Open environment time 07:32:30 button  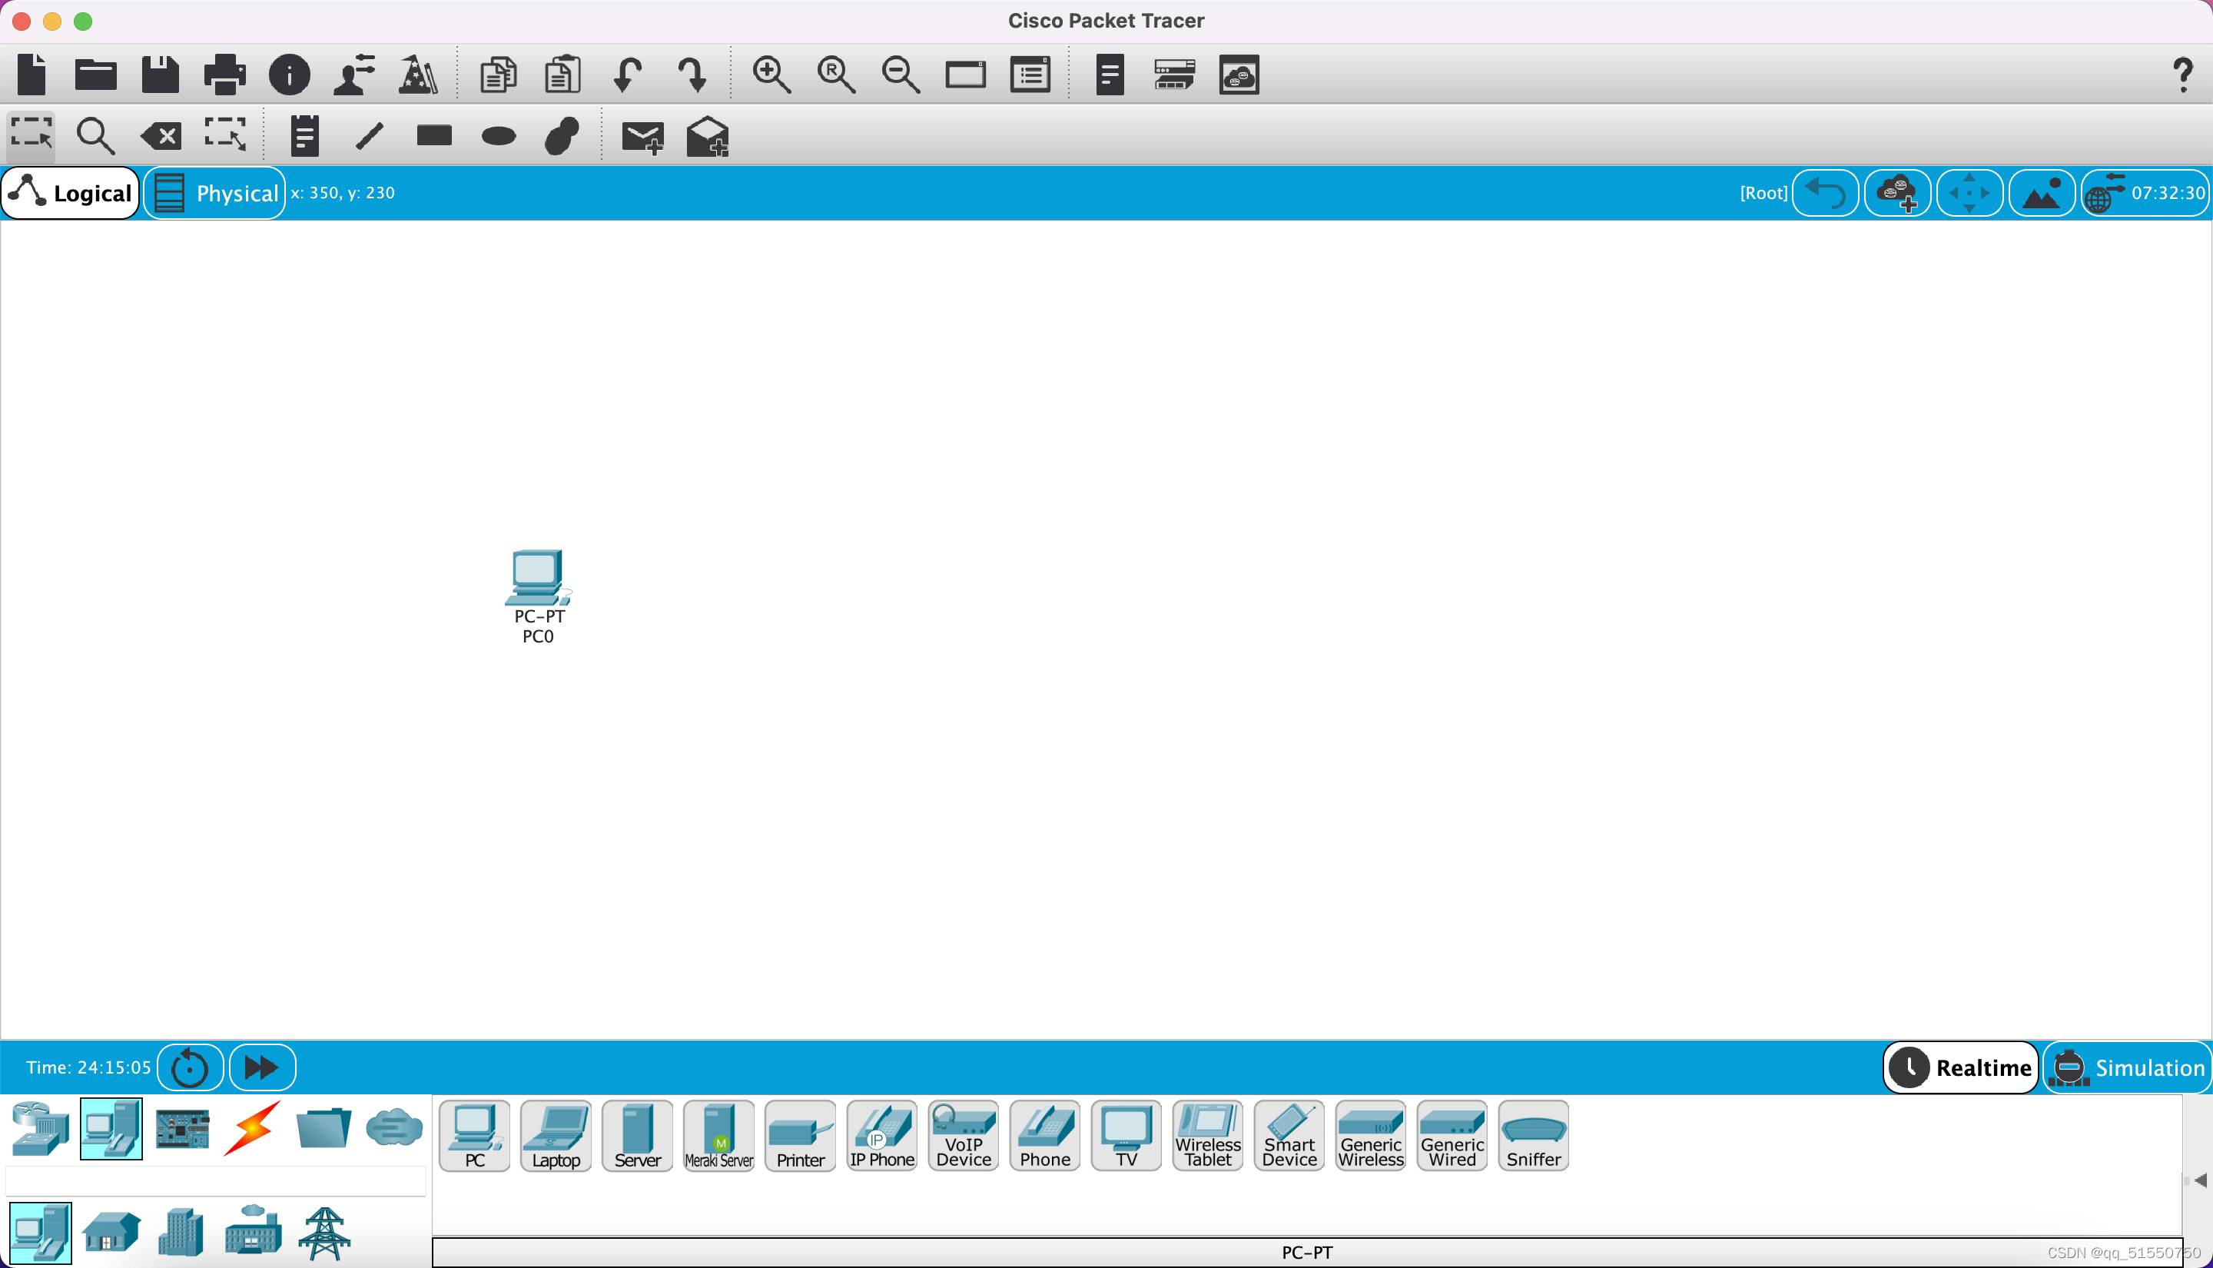click(x=2146, y=192)
